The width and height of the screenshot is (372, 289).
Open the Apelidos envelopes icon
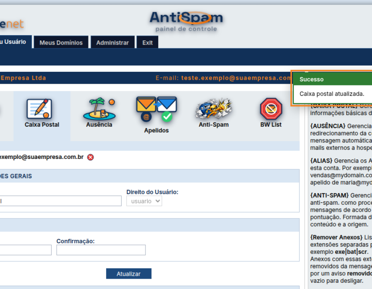pos(156,109)
